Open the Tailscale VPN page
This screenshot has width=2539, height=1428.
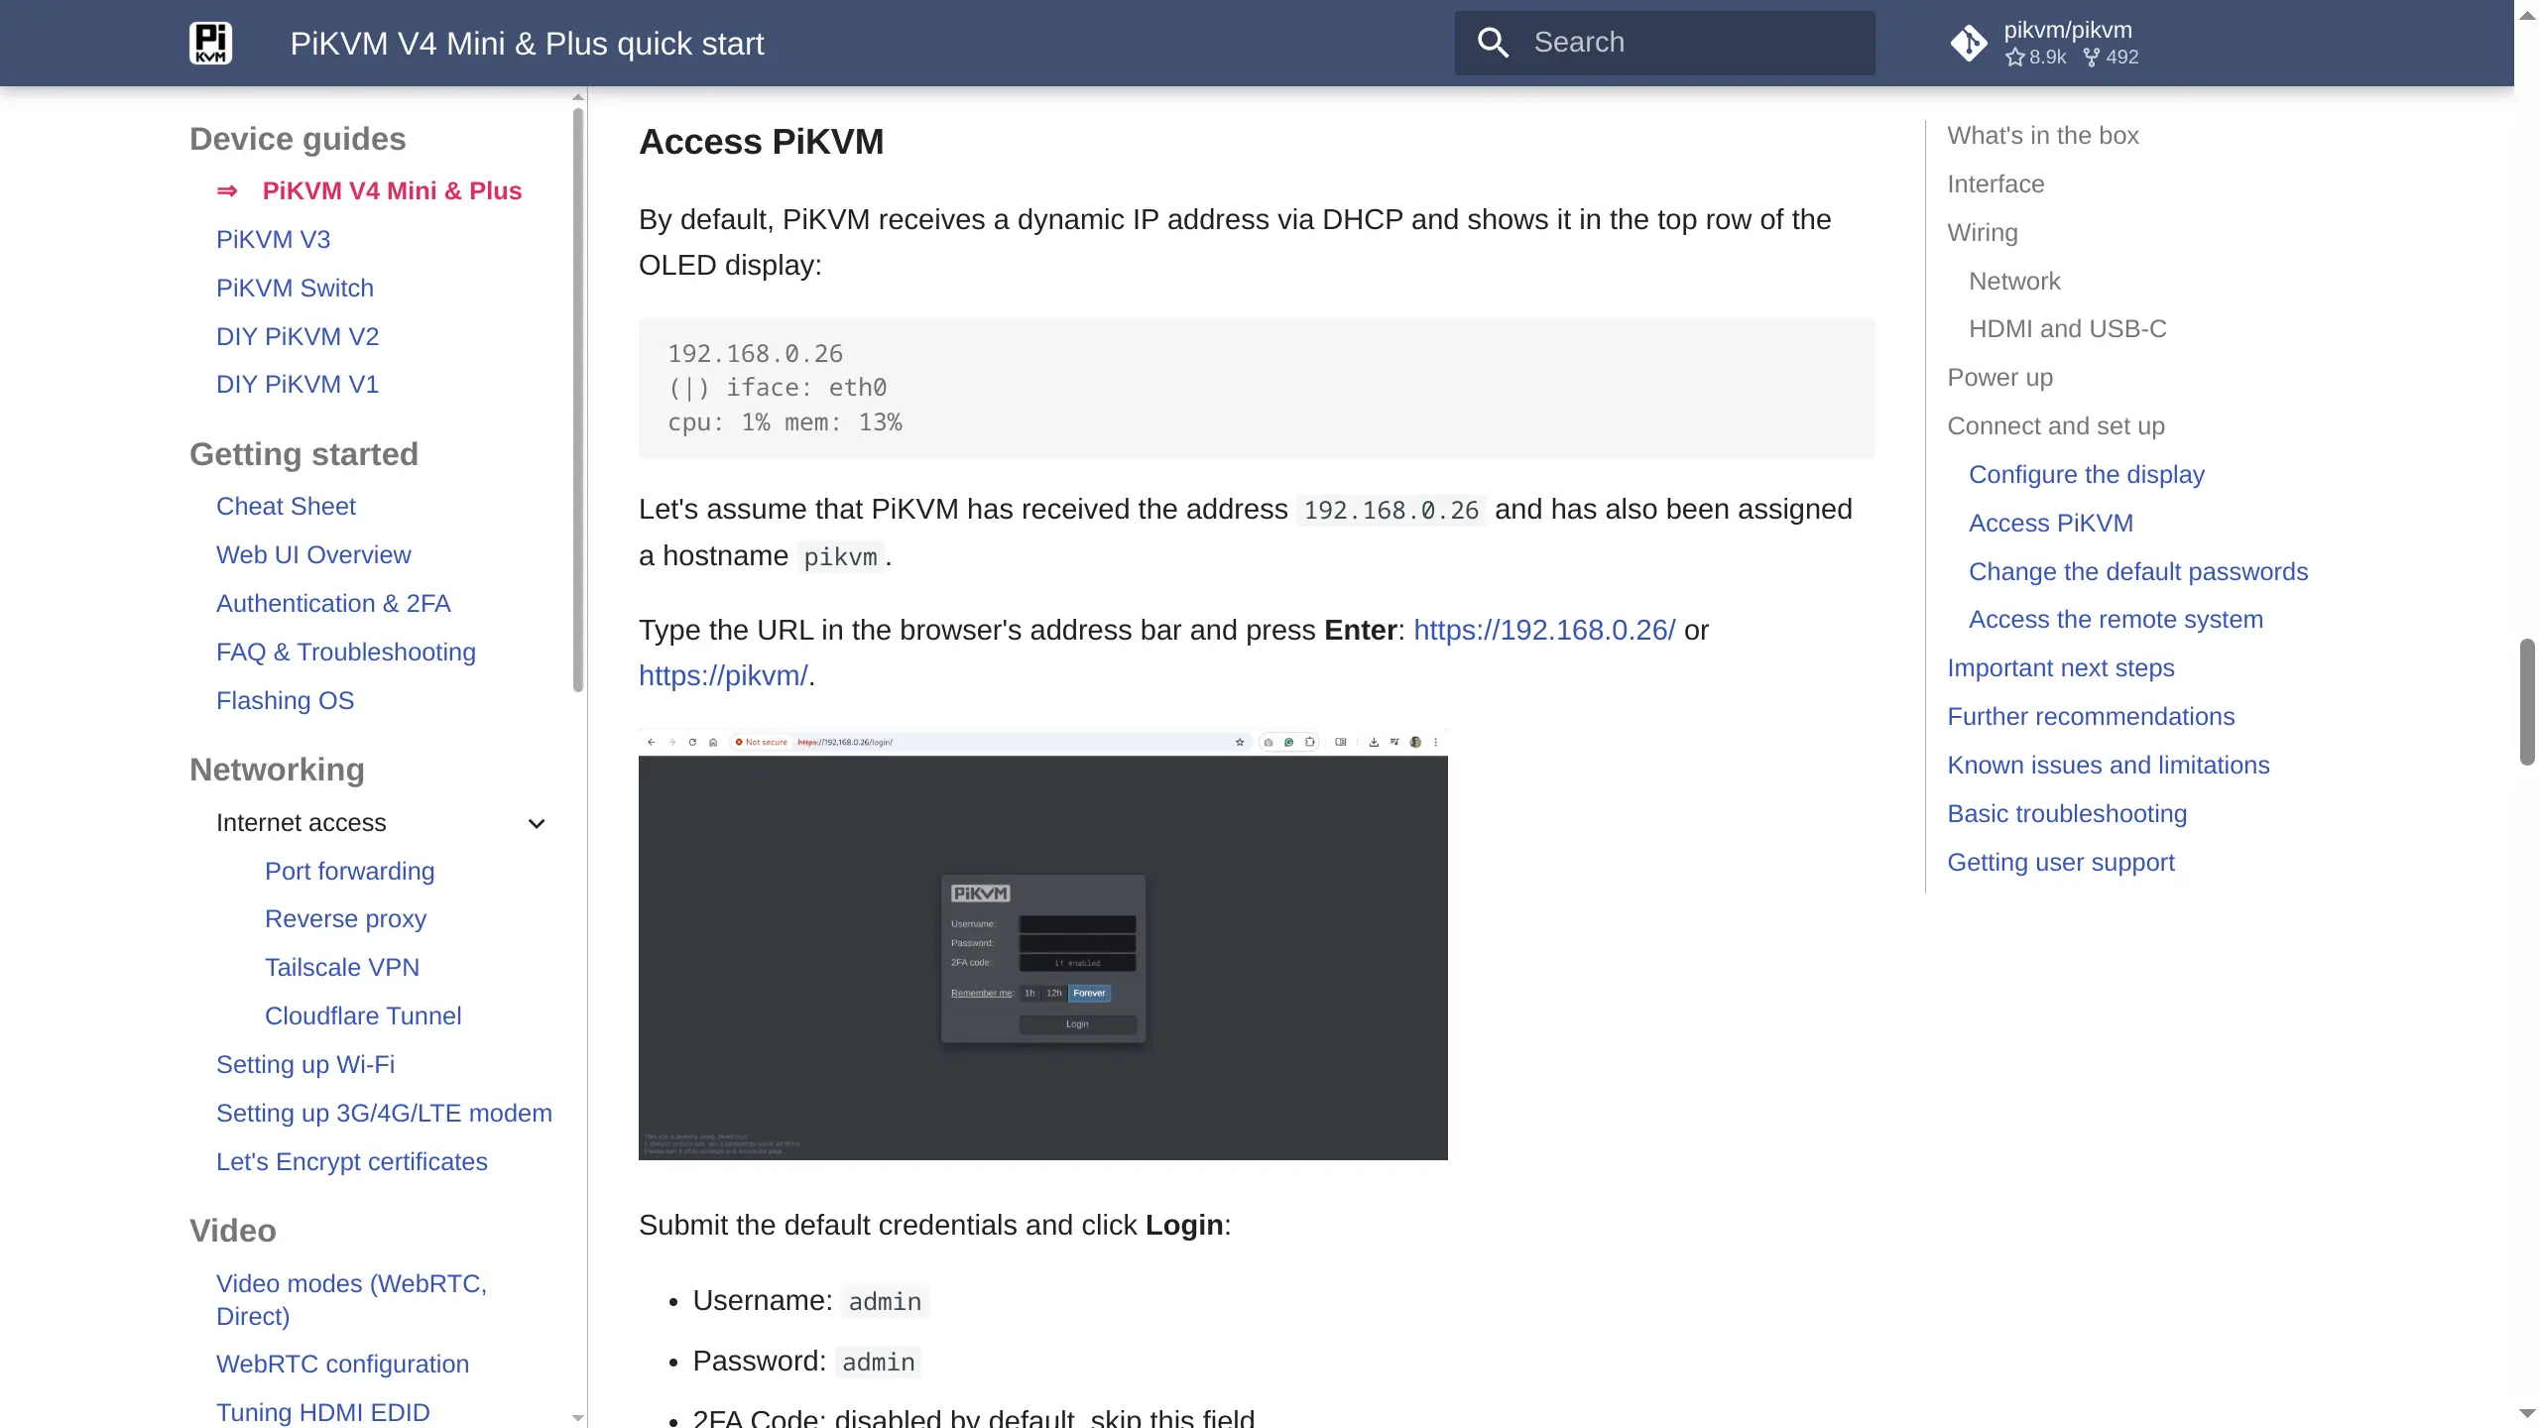(342, 968)
